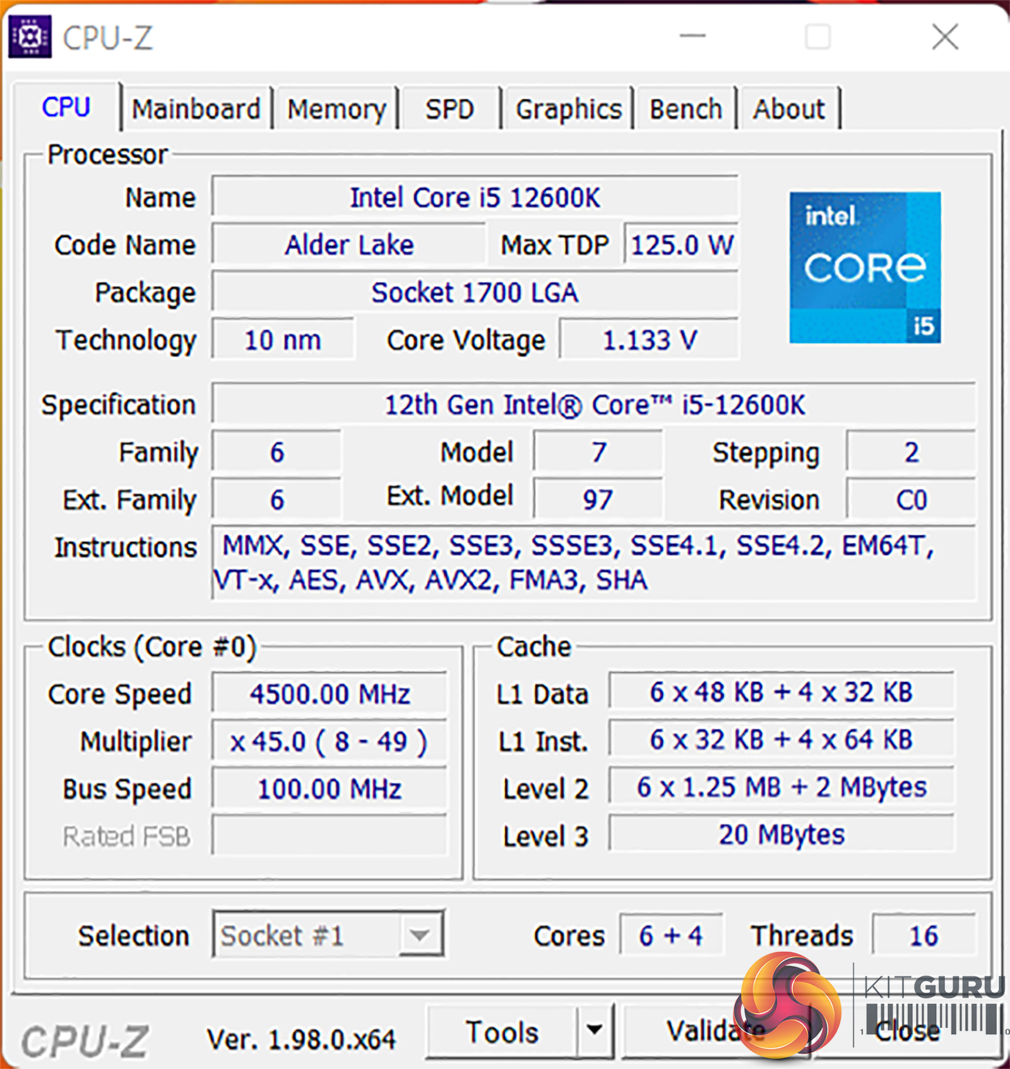Maximize the CPU-Z window
The width and height of the screenshot is (1010, 1069).
(x=818, y=37)
